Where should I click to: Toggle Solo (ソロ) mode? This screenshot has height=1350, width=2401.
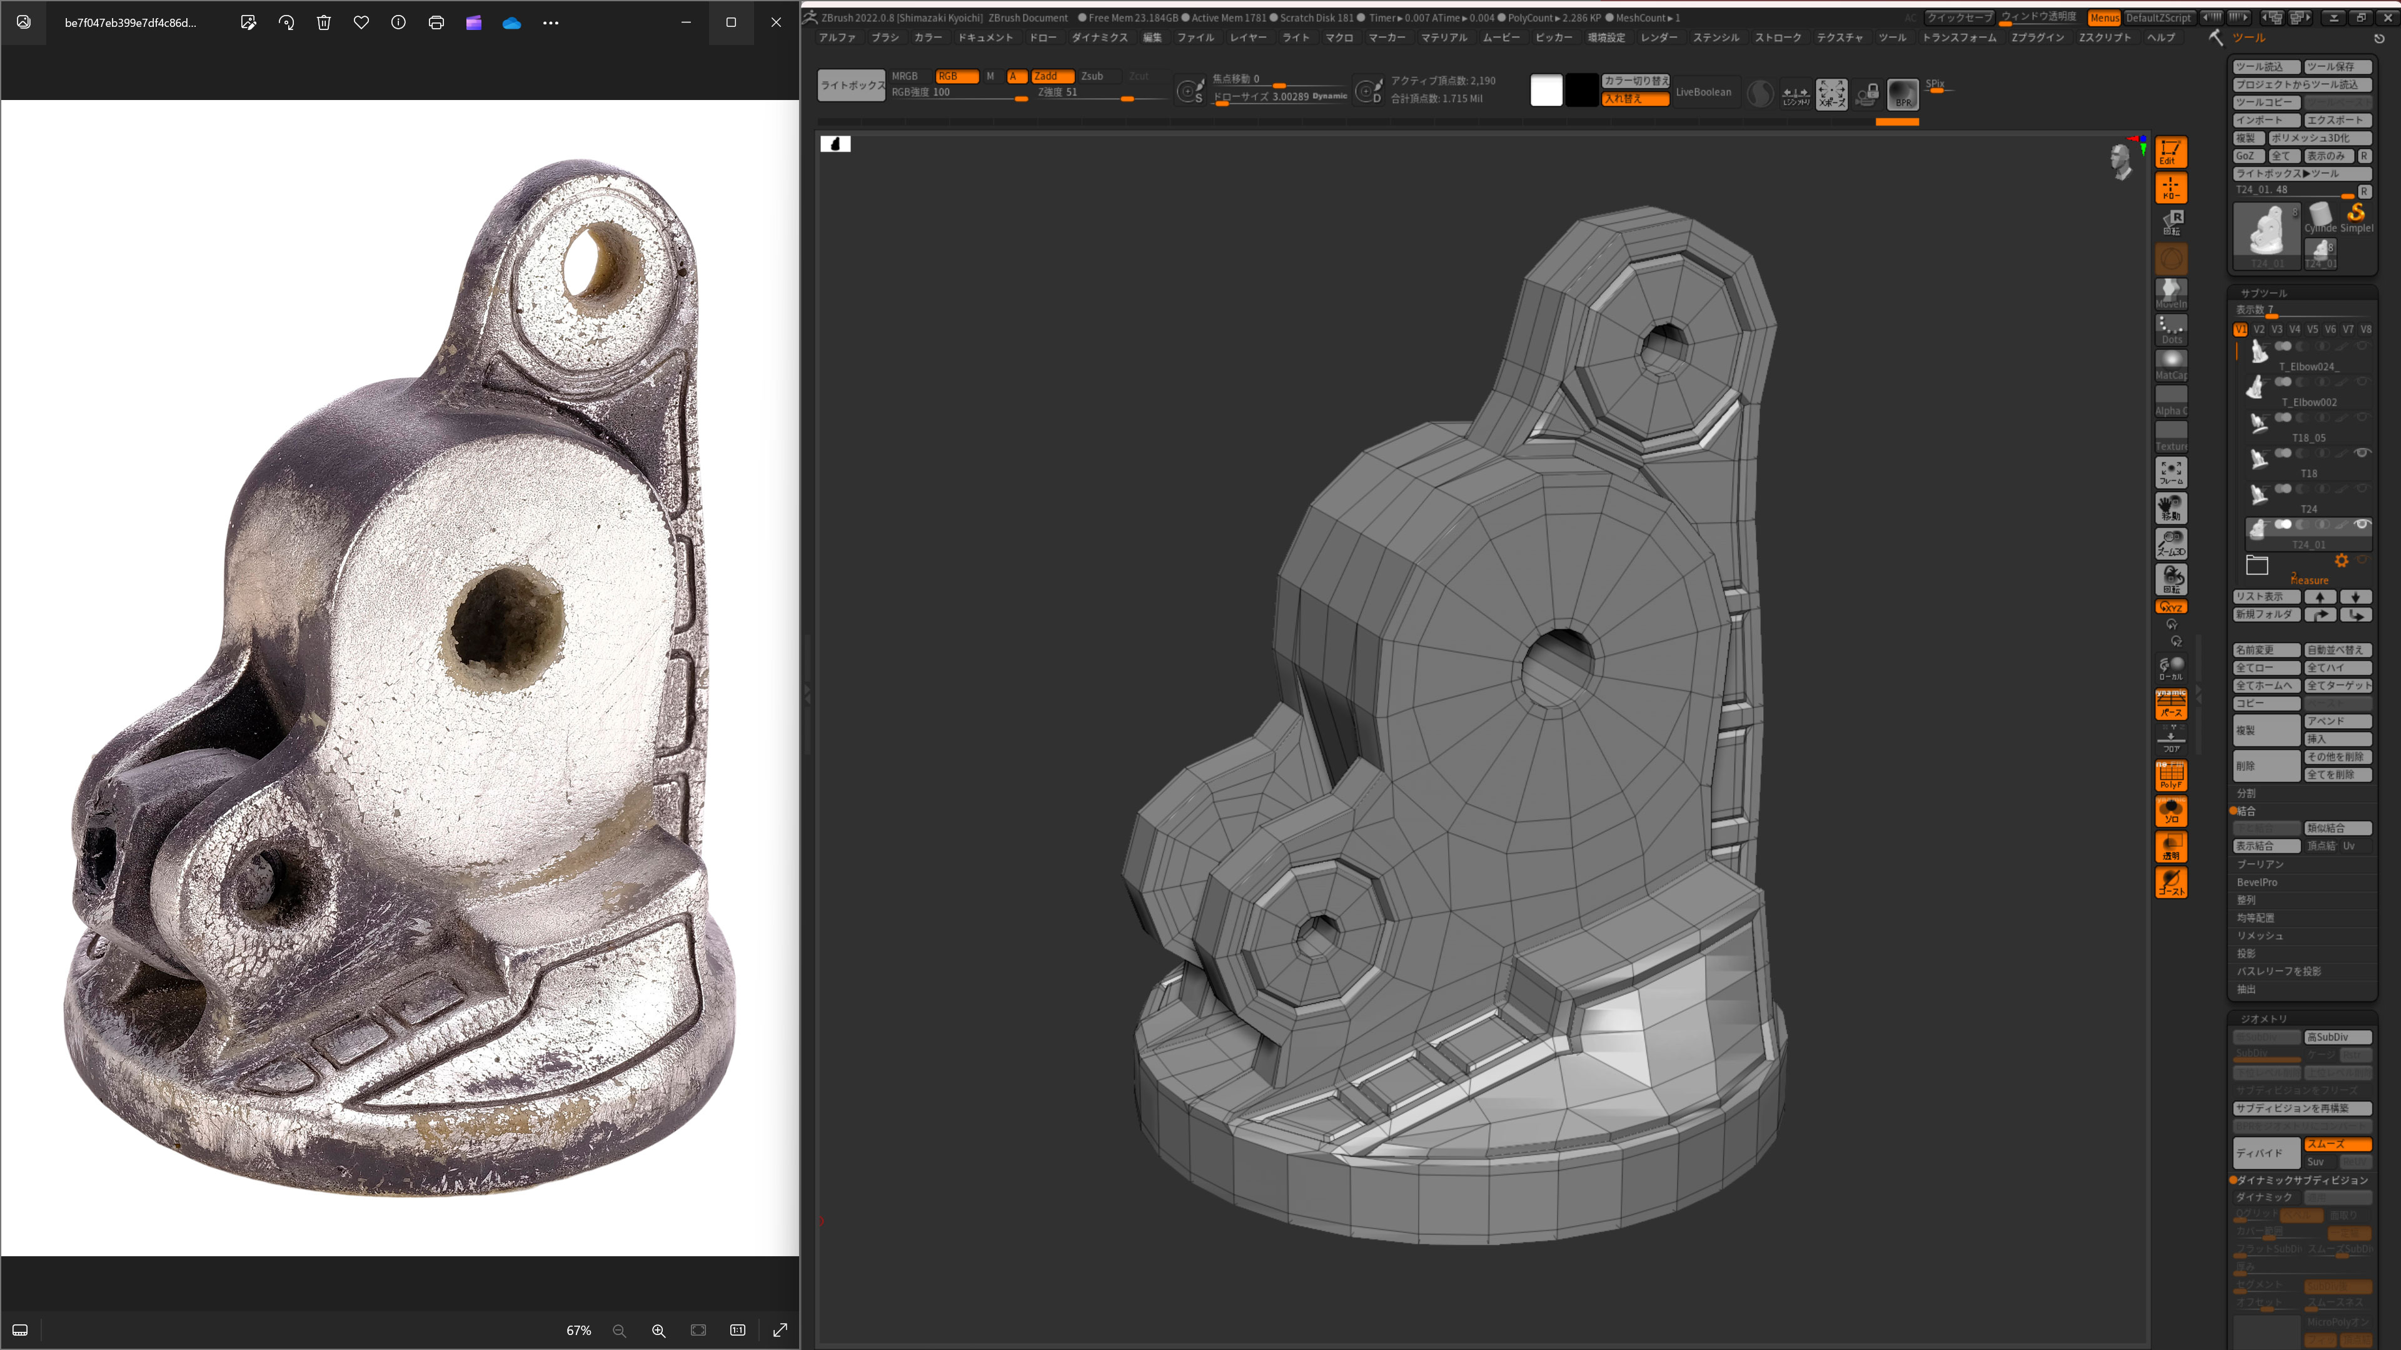(x=2171, y=811)
